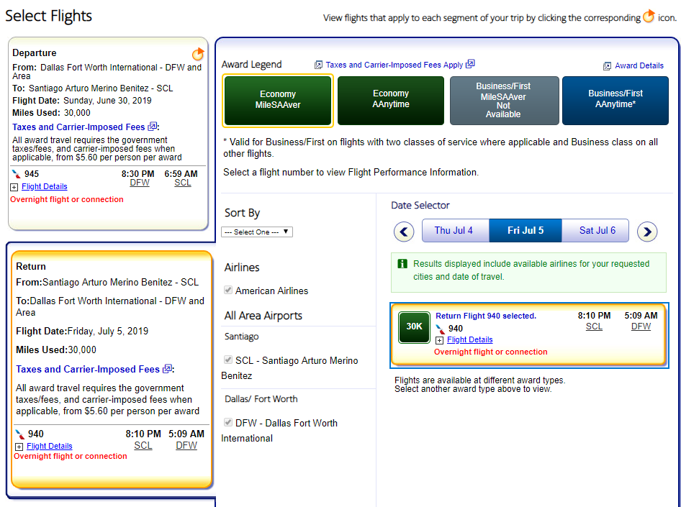Click the green info icon in results notice

[x=402, y=264]
